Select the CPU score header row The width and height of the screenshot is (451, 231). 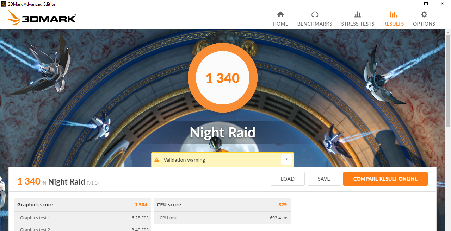(x=222, y=205)
